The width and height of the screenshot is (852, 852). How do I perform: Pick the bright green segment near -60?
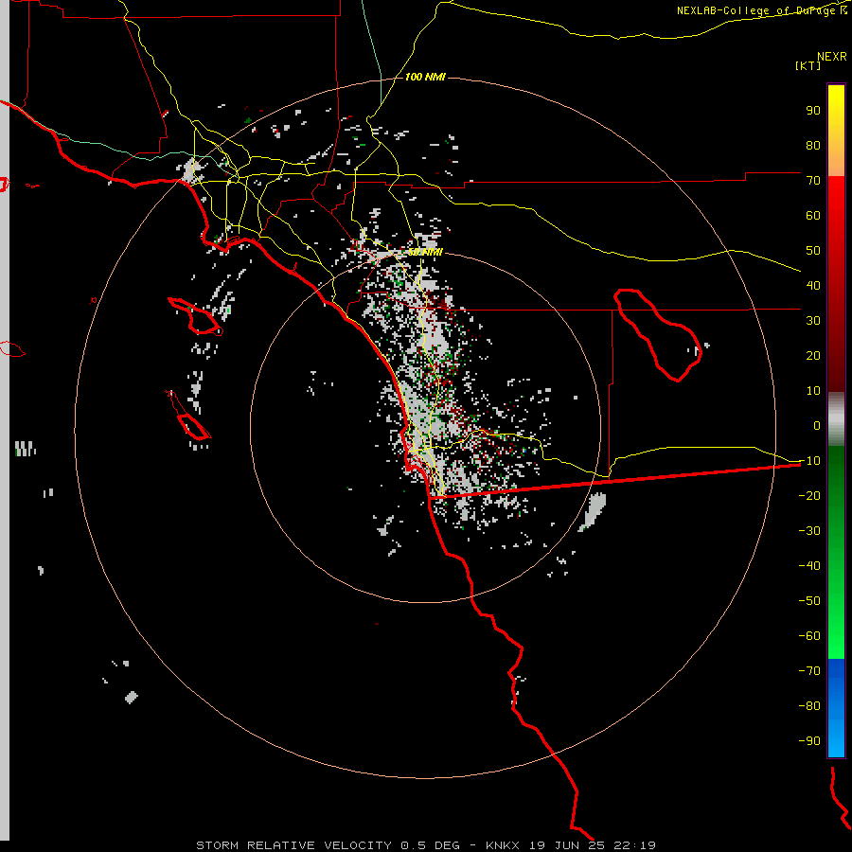pyautogui.click(x=836, y=638)
